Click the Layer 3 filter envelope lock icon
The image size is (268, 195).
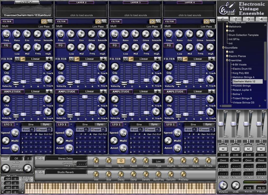point(158,59)
